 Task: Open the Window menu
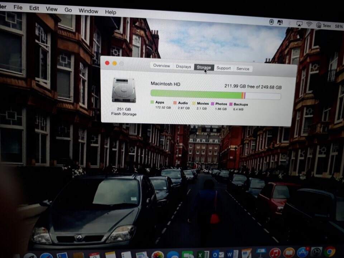click(88, 11)
